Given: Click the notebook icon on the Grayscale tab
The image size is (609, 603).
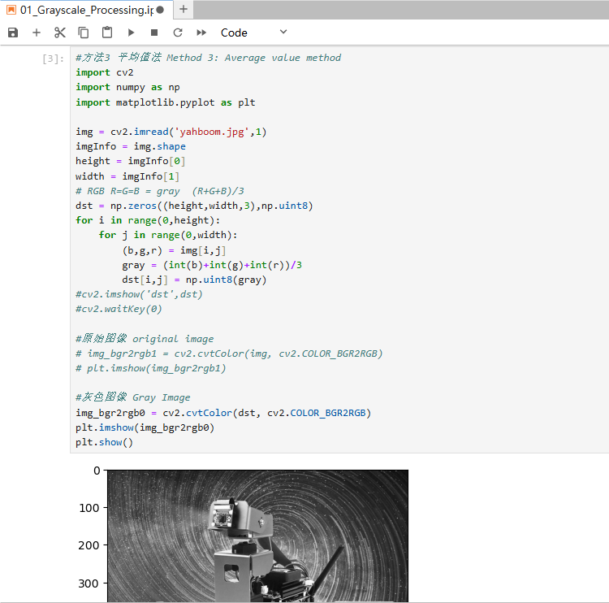Looking at the screenshot, I should 11,10.
